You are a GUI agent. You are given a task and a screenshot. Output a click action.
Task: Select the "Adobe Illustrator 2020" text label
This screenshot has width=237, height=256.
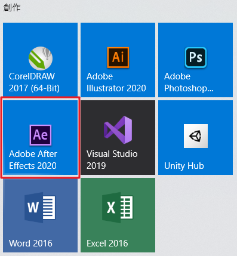pos(116,82)
